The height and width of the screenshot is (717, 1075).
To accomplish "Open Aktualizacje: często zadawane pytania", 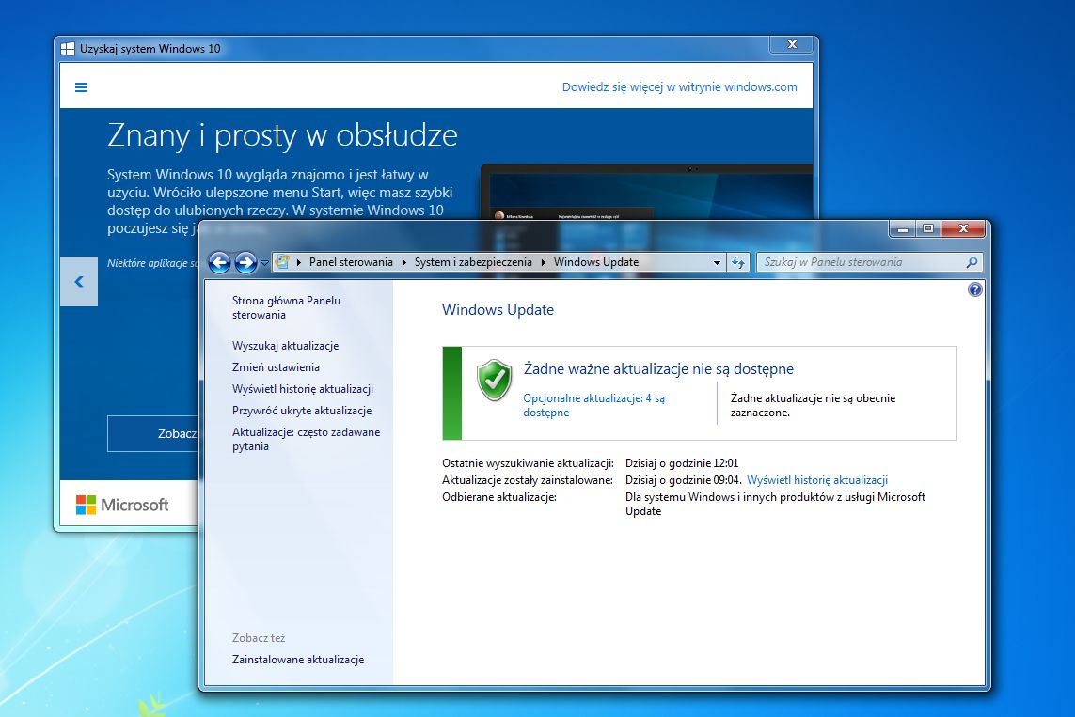I will (306, 439).
